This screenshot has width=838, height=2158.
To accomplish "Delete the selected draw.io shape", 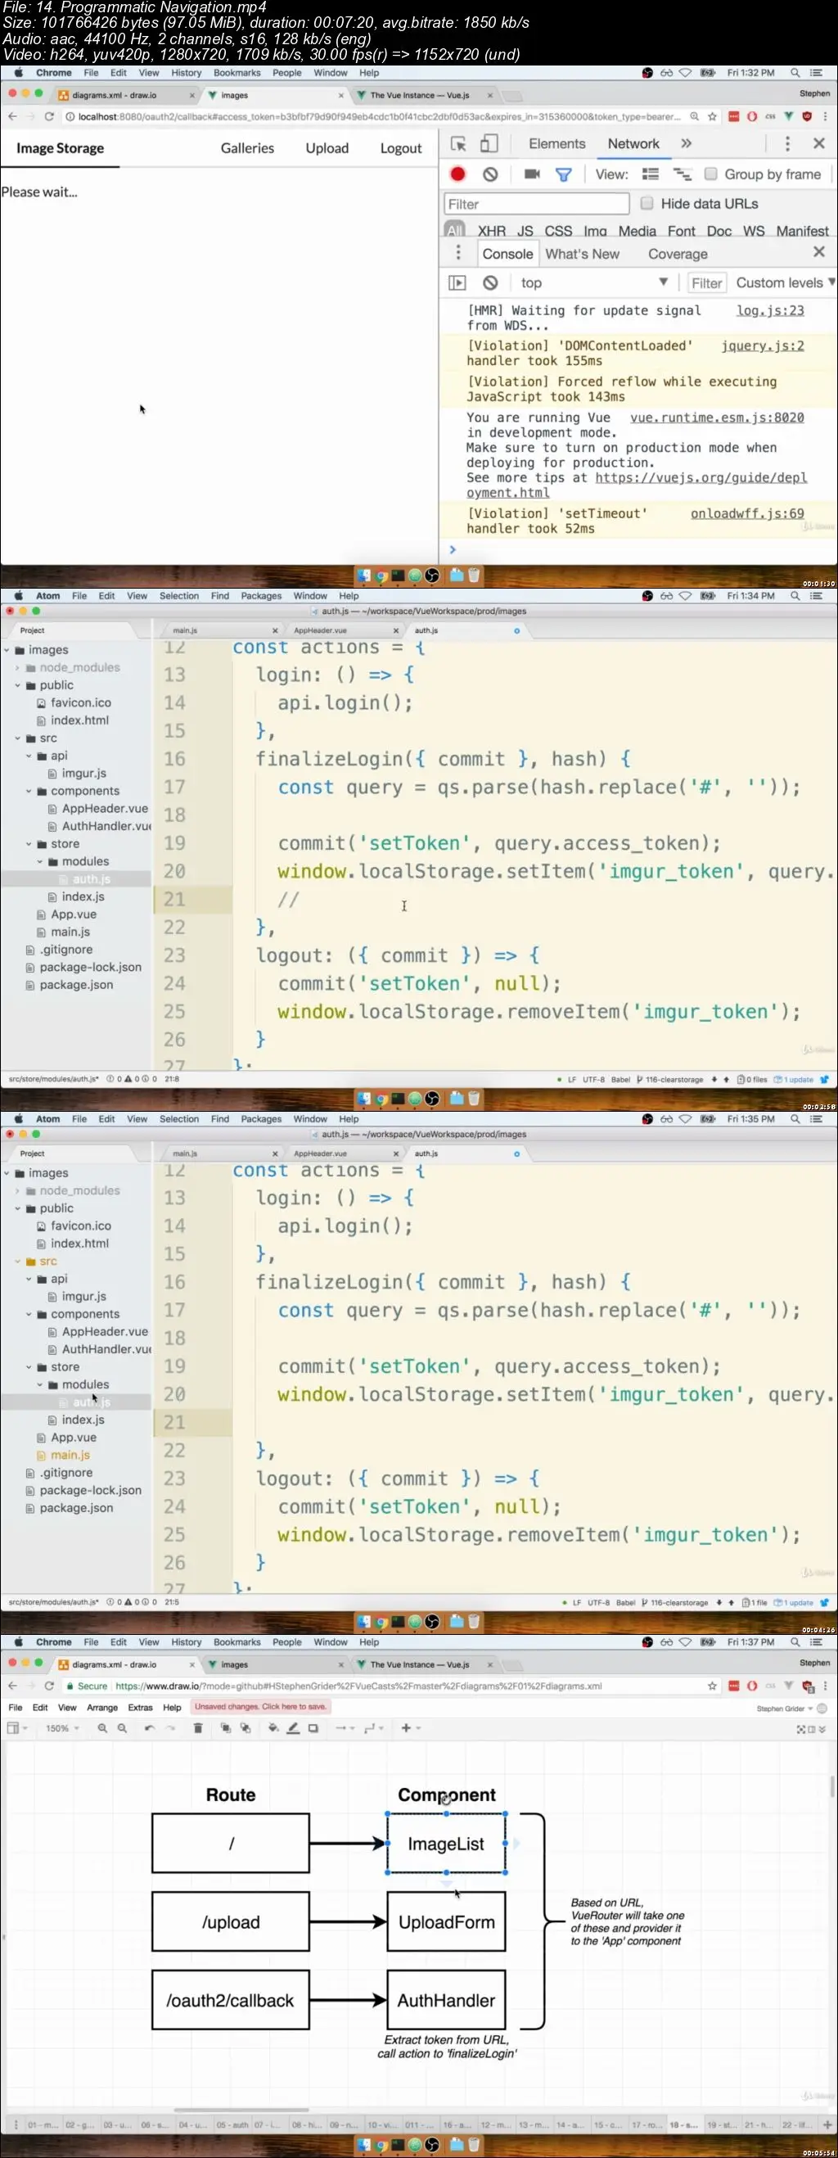I will (198, 1728).
